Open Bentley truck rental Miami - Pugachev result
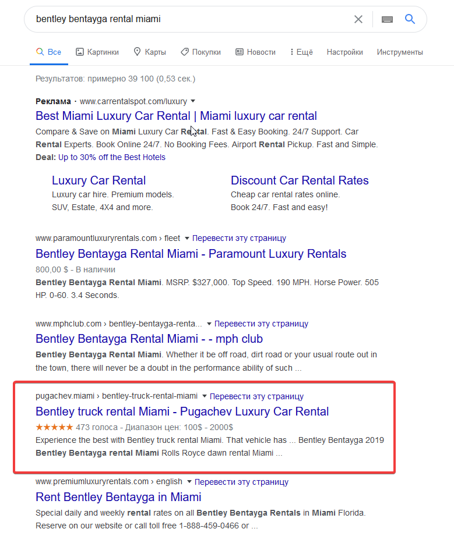Screen dimensions: 454x536 pos(182,411)
